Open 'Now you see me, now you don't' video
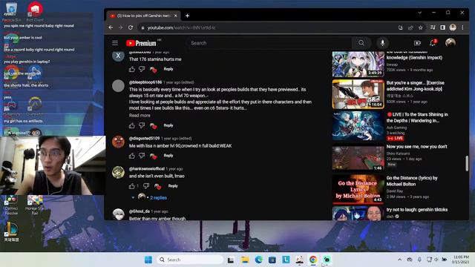Image resolution: width=475 pixels, height=267 pixels. point(417,147)
